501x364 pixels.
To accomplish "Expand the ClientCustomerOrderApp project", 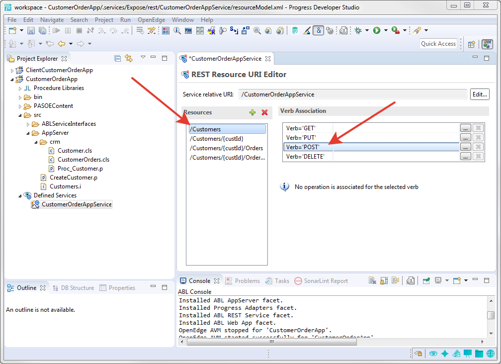I will 12,70.
